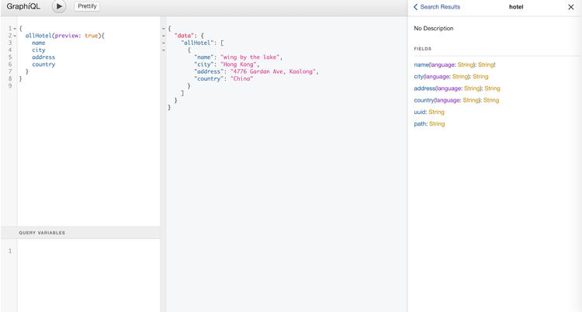This screenshot has width=582, height=312.
Task: Go back to Search Results
Action: [x=437, y=7]
